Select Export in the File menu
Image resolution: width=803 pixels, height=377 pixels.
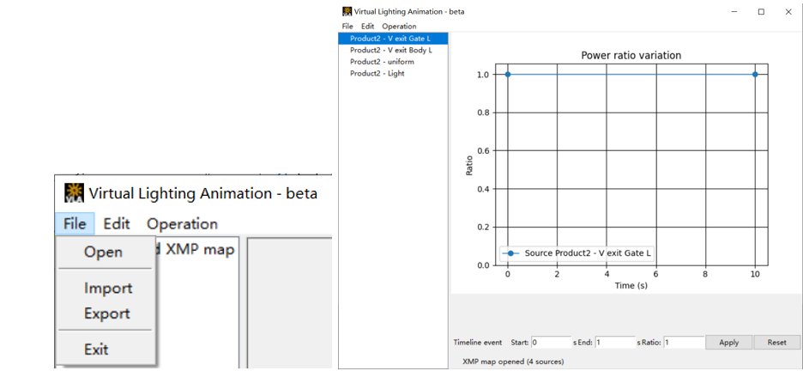[x=107, y=313]
